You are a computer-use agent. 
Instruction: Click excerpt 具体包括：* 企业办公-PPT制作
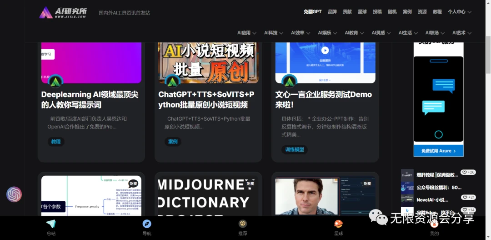[325, 119]
